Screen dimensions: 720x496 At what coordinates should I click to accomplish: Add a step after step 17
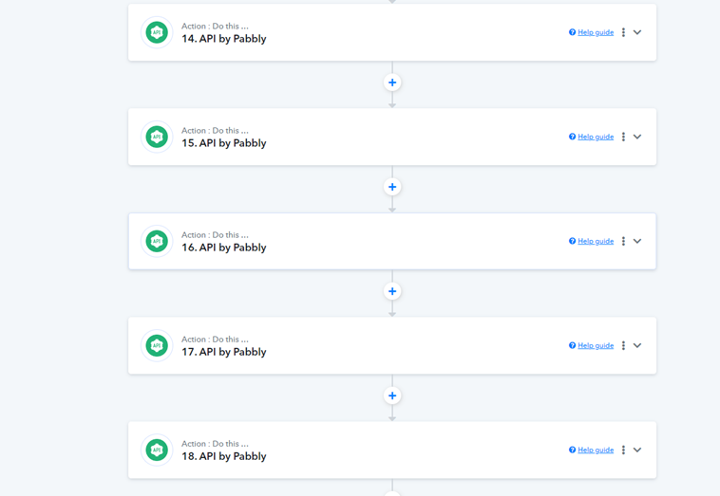[392, 395]
